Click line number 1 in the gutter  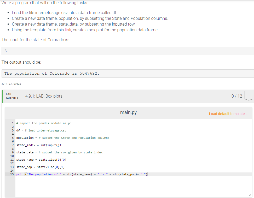click(13, 123)
